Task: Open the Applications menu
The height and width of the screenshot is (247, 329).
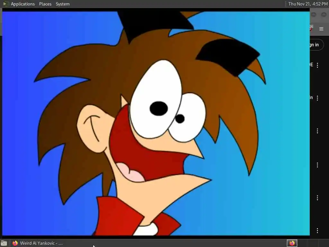Action: click(23, 4)
